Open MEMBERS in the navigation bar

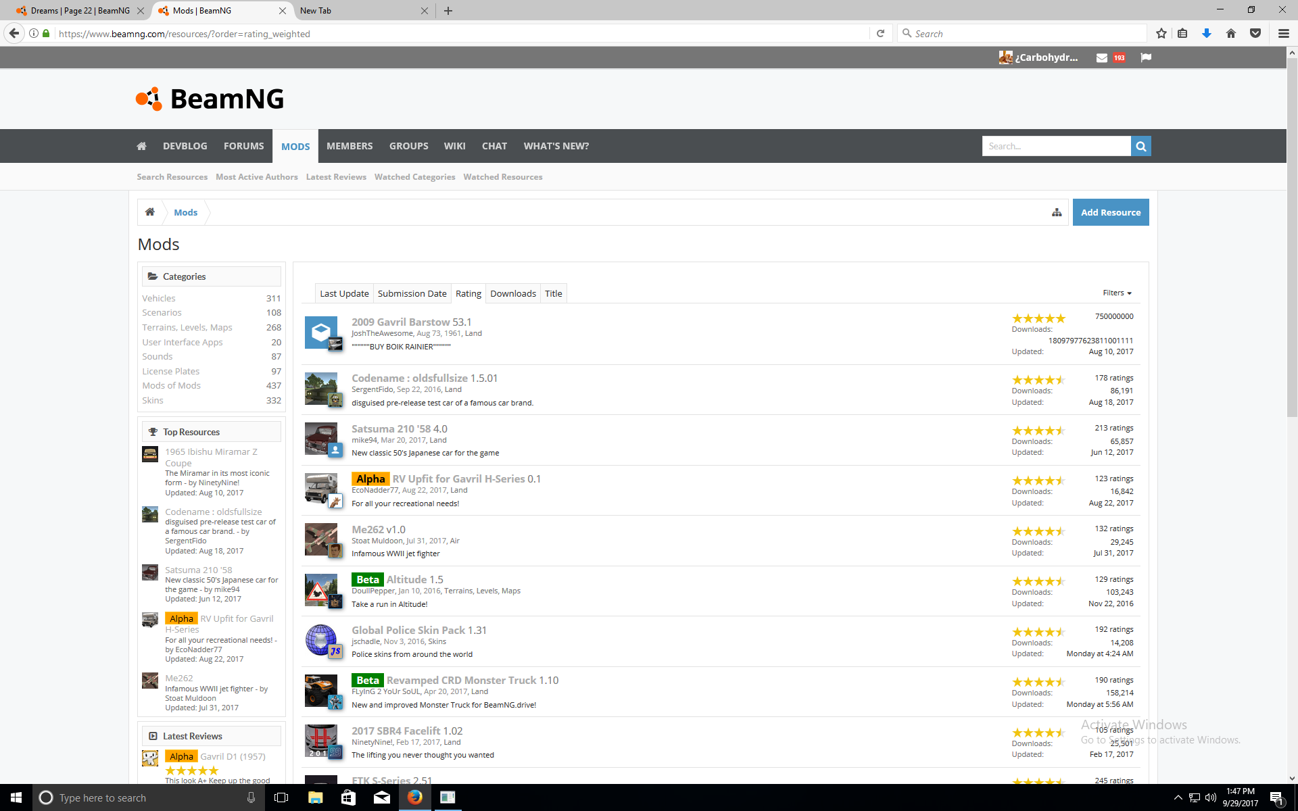[350, 146]
